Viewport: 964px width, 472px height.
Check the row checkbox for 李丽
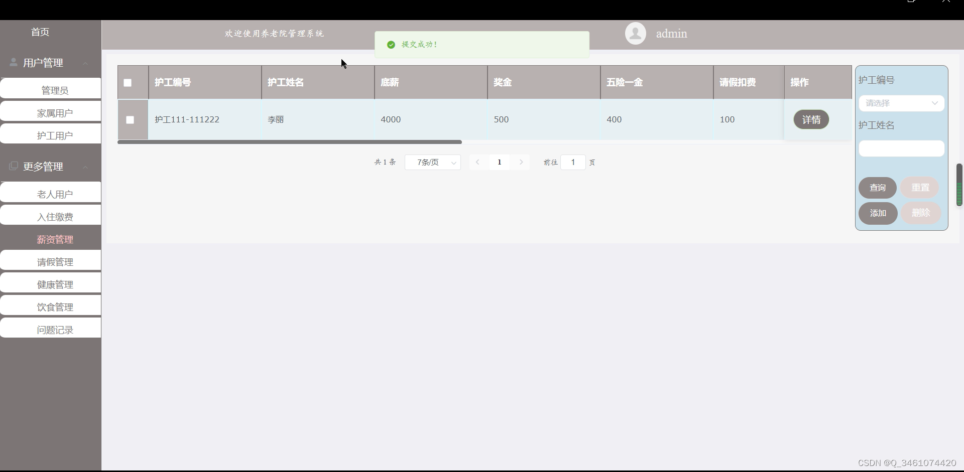130,120
